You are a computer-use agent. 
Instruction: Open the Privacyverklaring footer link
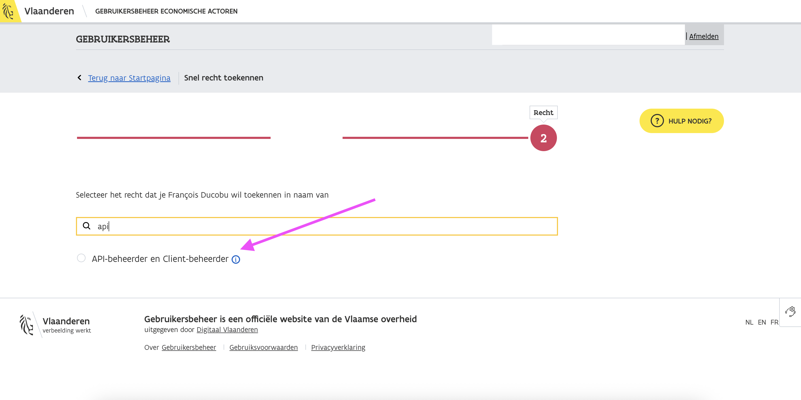click(x=338, y=347)
